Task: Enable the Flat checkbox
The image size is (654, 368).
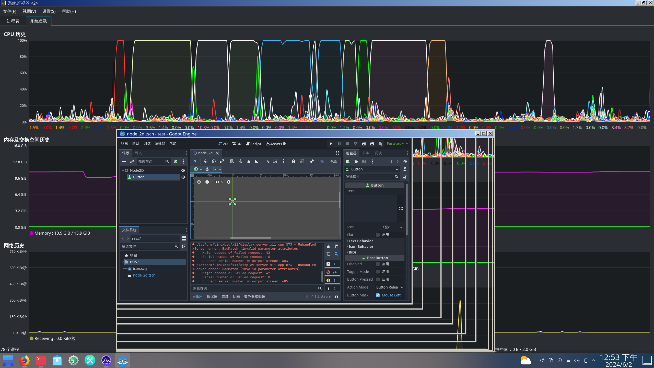Action: (x=378, y=235)
